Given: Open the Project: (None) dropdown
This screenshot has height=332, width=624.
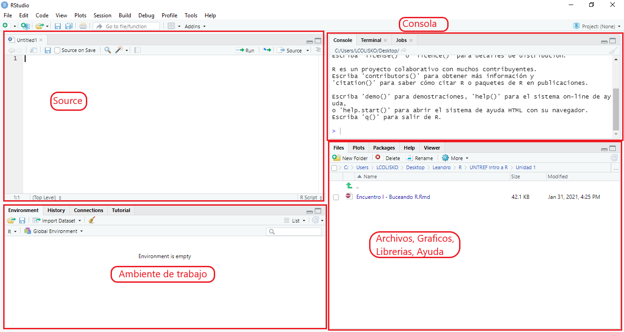Looking at the screenshot, I should (597, 26).
